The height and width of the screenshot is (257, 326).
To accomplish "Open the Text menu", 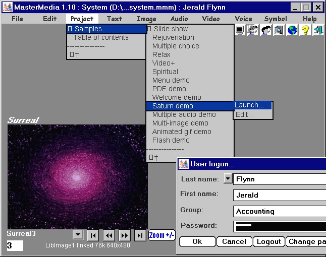I will point(115,19).
